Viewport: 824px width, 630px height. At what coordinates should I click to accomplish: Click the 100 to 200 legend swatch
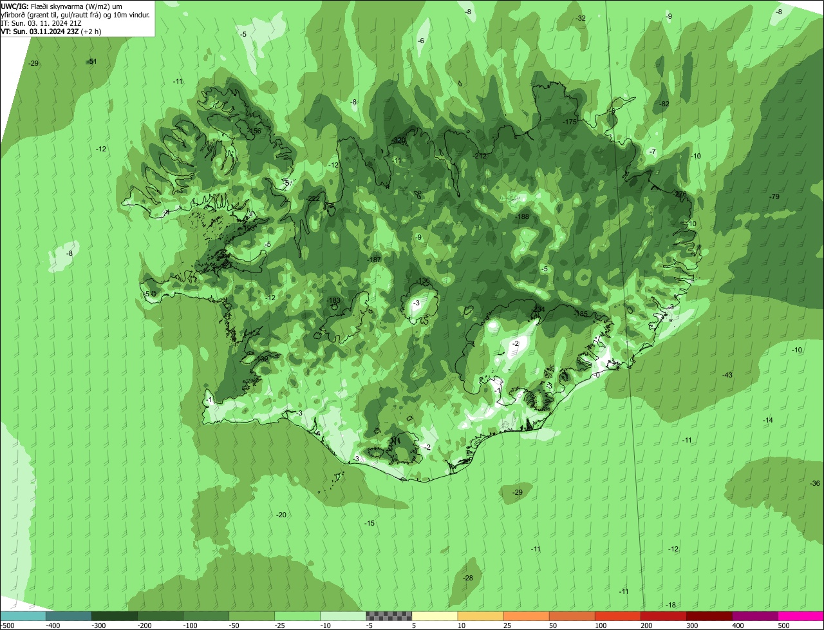click(617, 616)
